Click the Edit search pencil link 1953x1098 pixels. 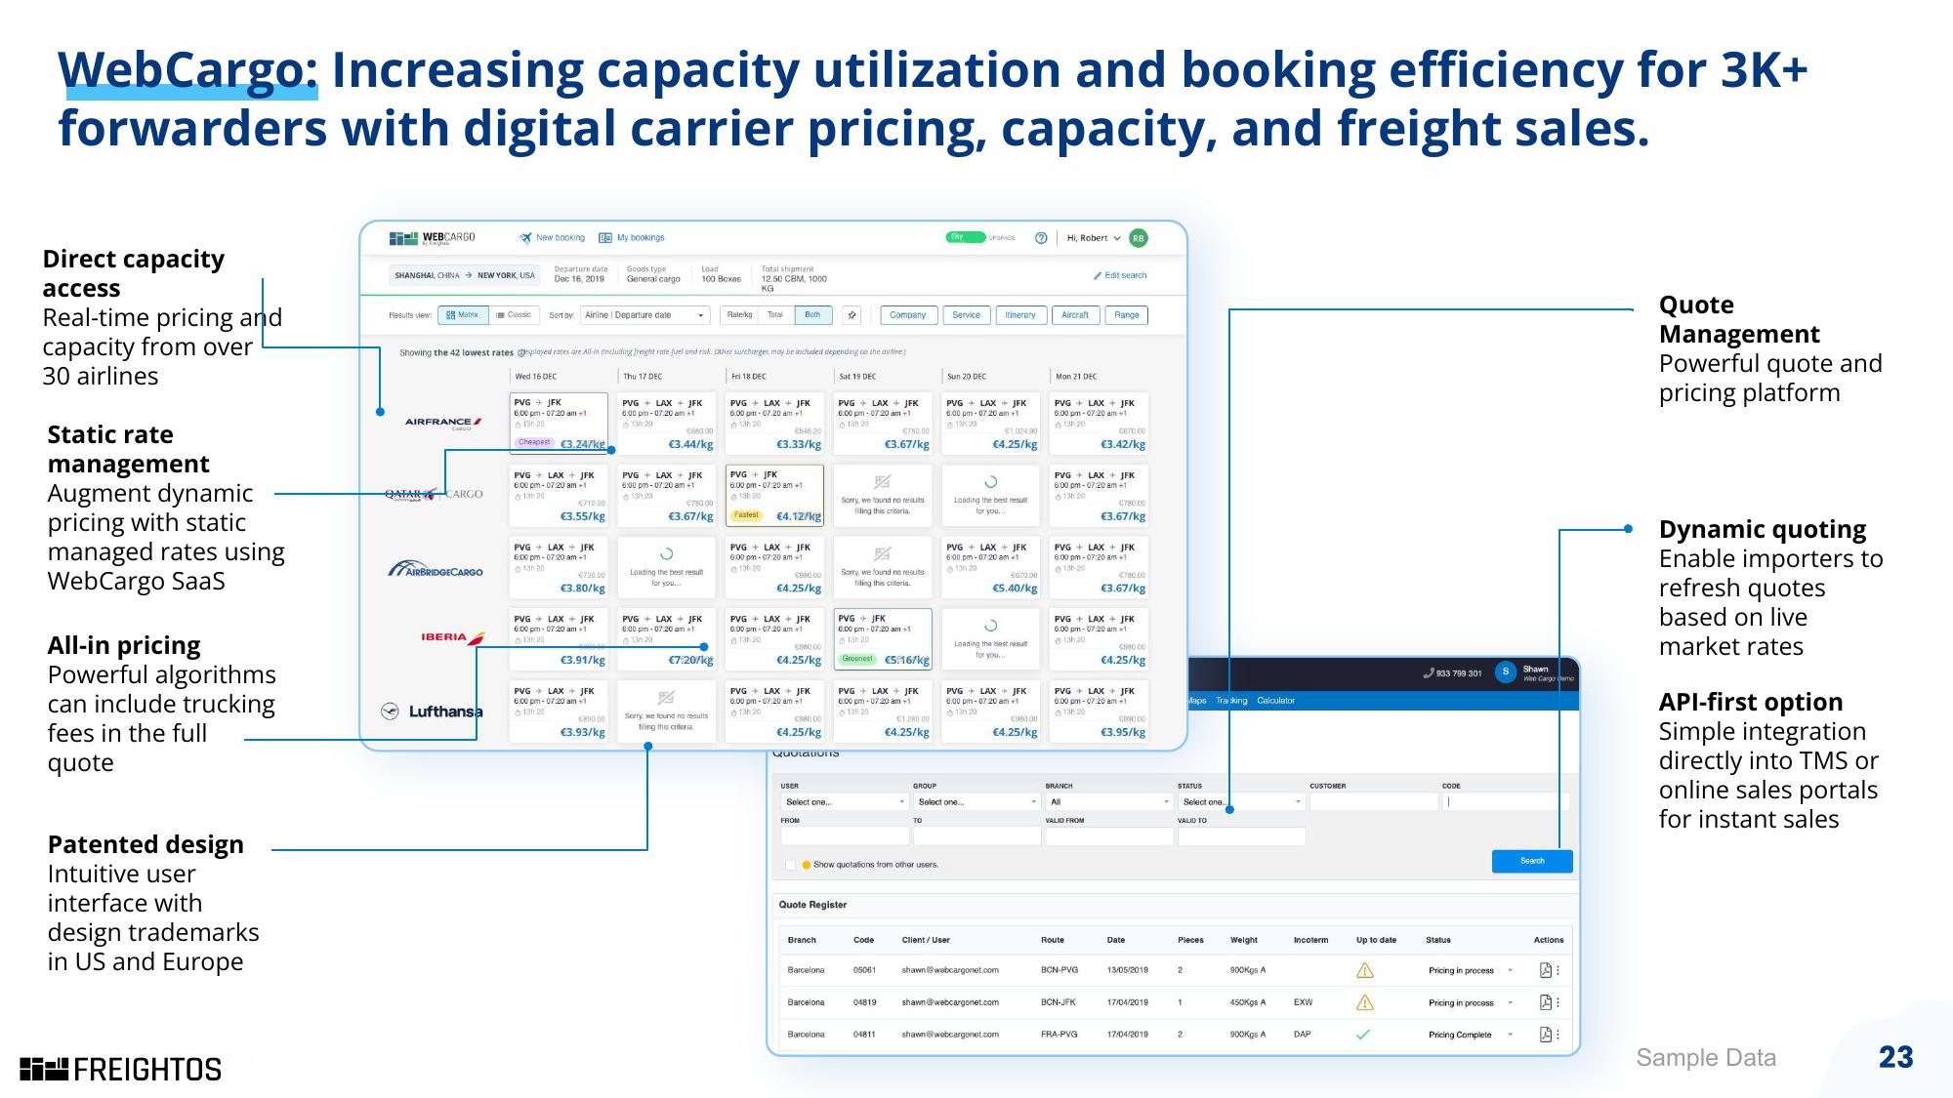tap(1120, 275)
